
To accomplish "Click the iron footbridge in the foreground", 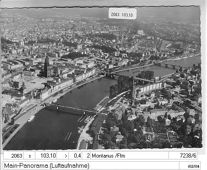I will tap(72, 109).
